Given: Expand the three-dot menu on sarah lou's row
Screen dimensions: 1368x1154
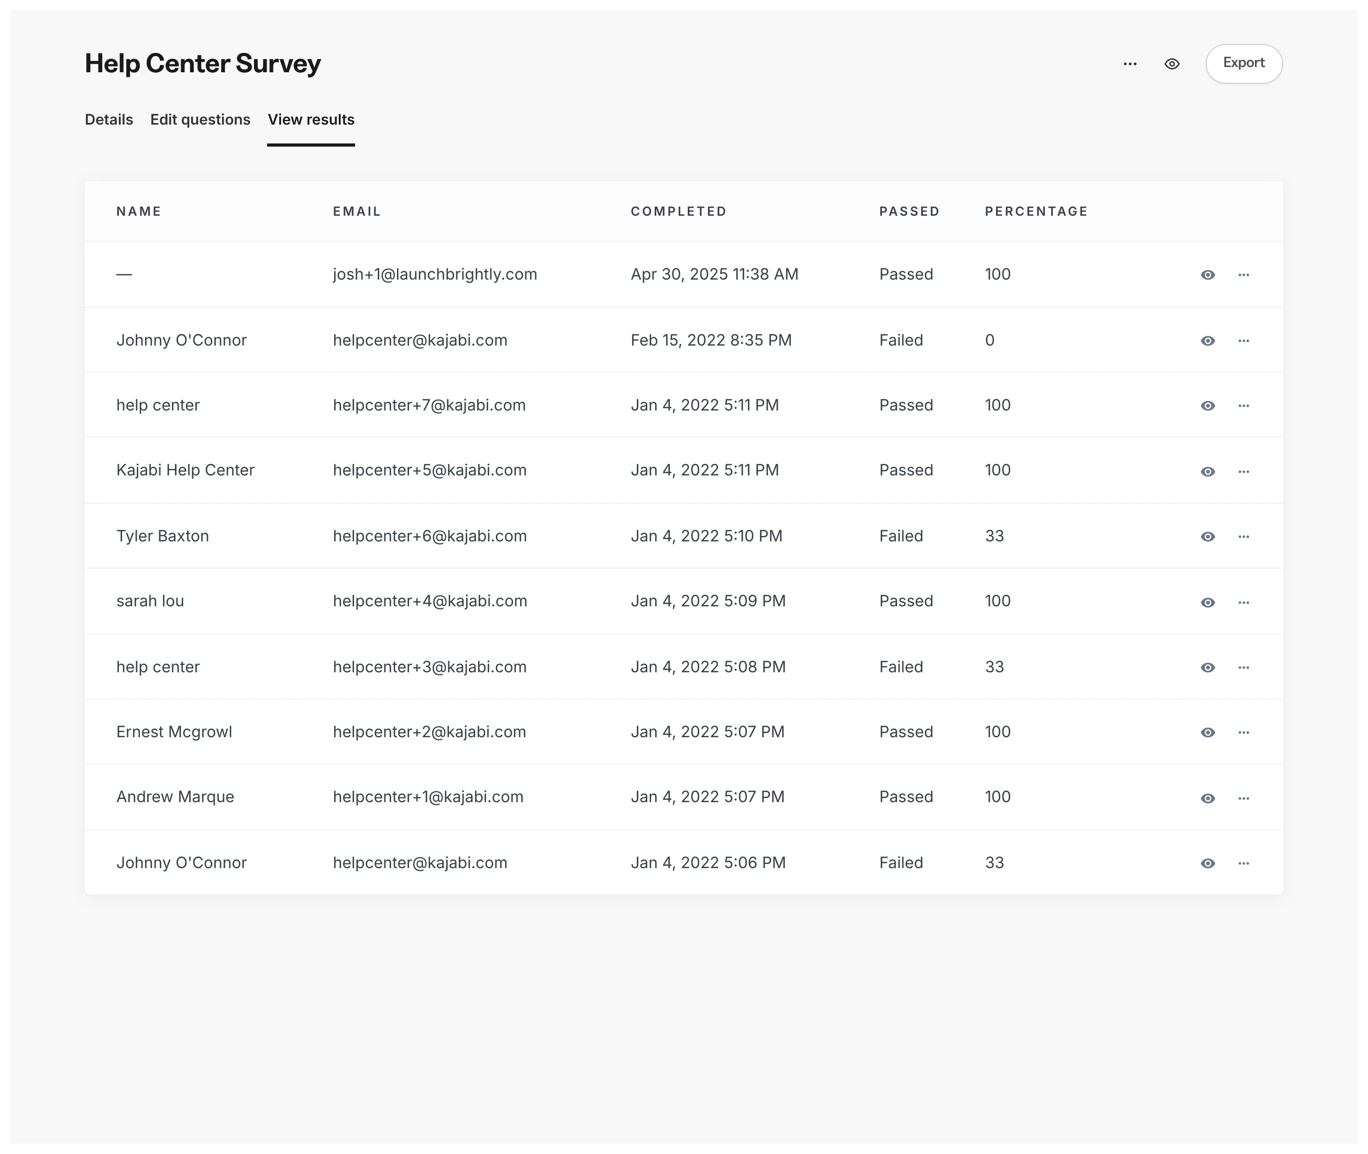Looking at the screenshot, I should (x=1244, y=601).
